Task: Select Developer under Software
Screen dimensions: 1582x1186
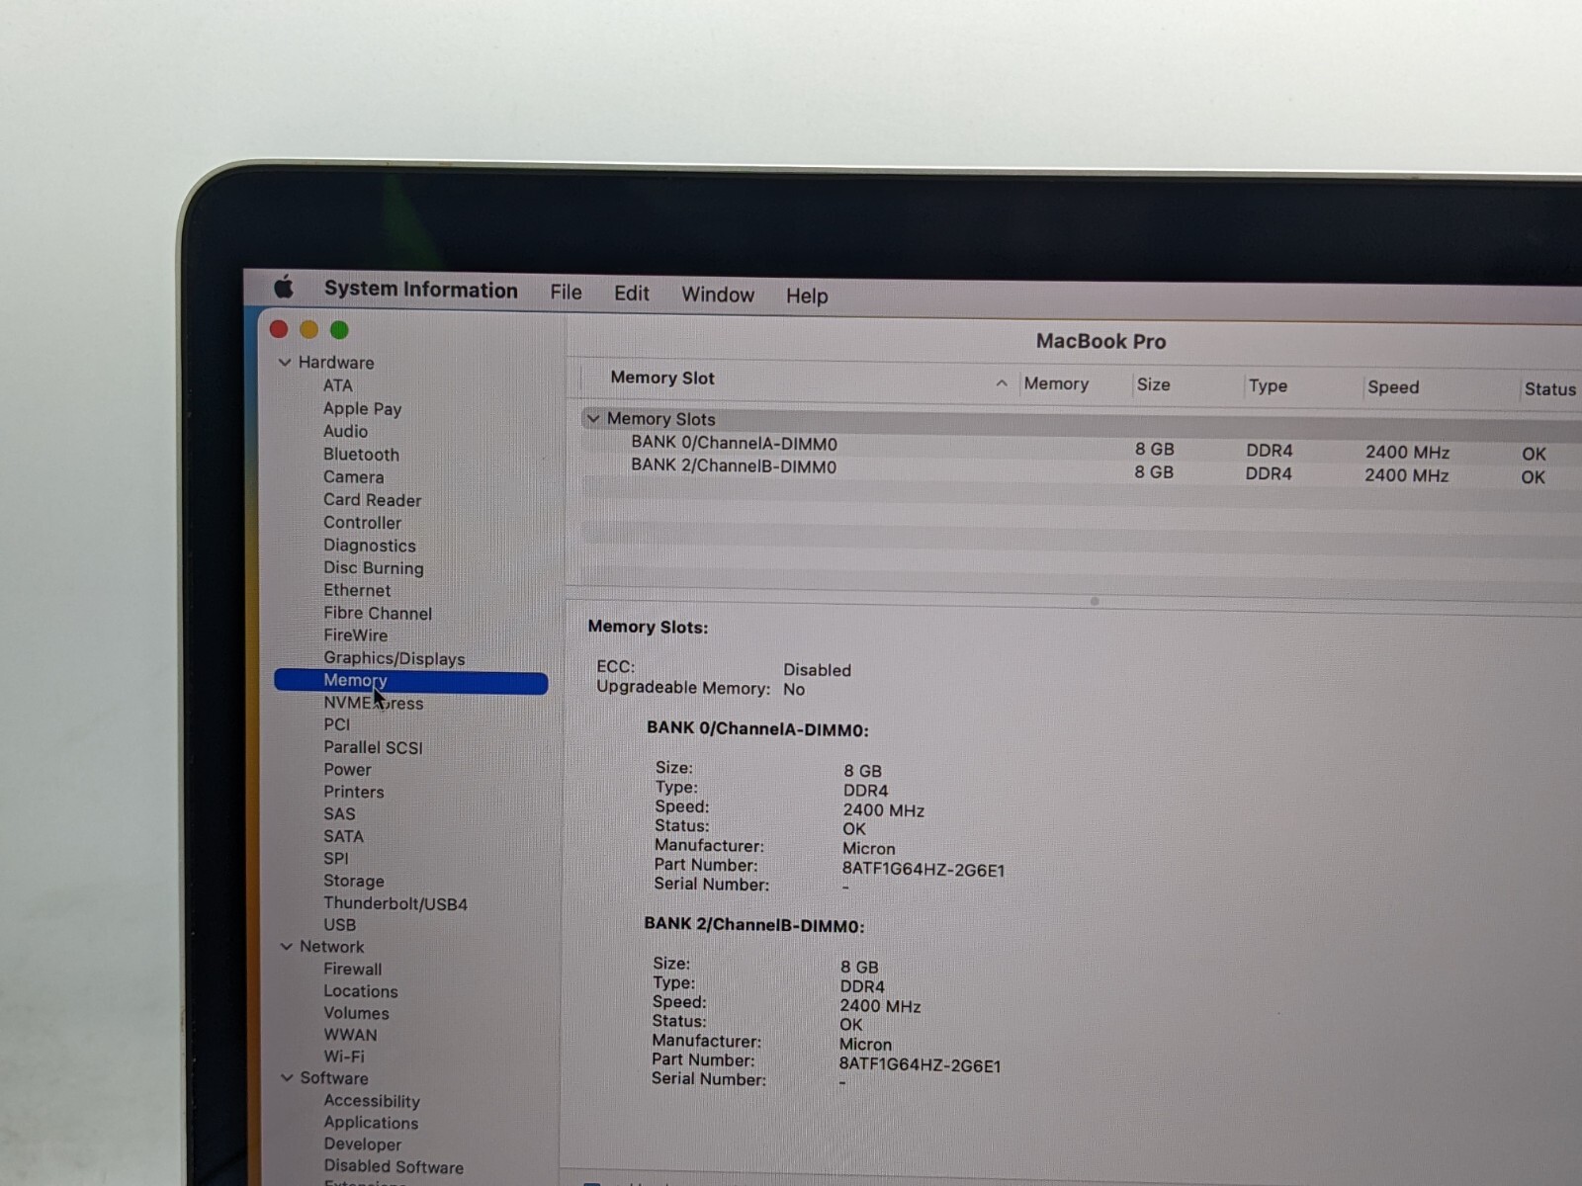Action: point(362,1144)
